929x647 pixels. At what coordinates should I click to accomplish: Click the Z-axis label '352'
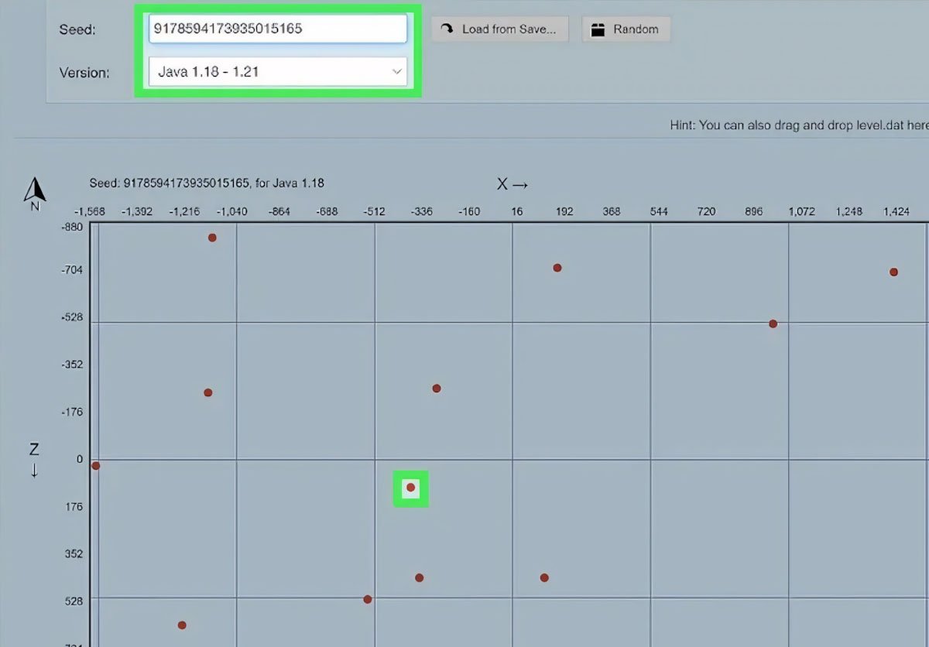[74, 553]
